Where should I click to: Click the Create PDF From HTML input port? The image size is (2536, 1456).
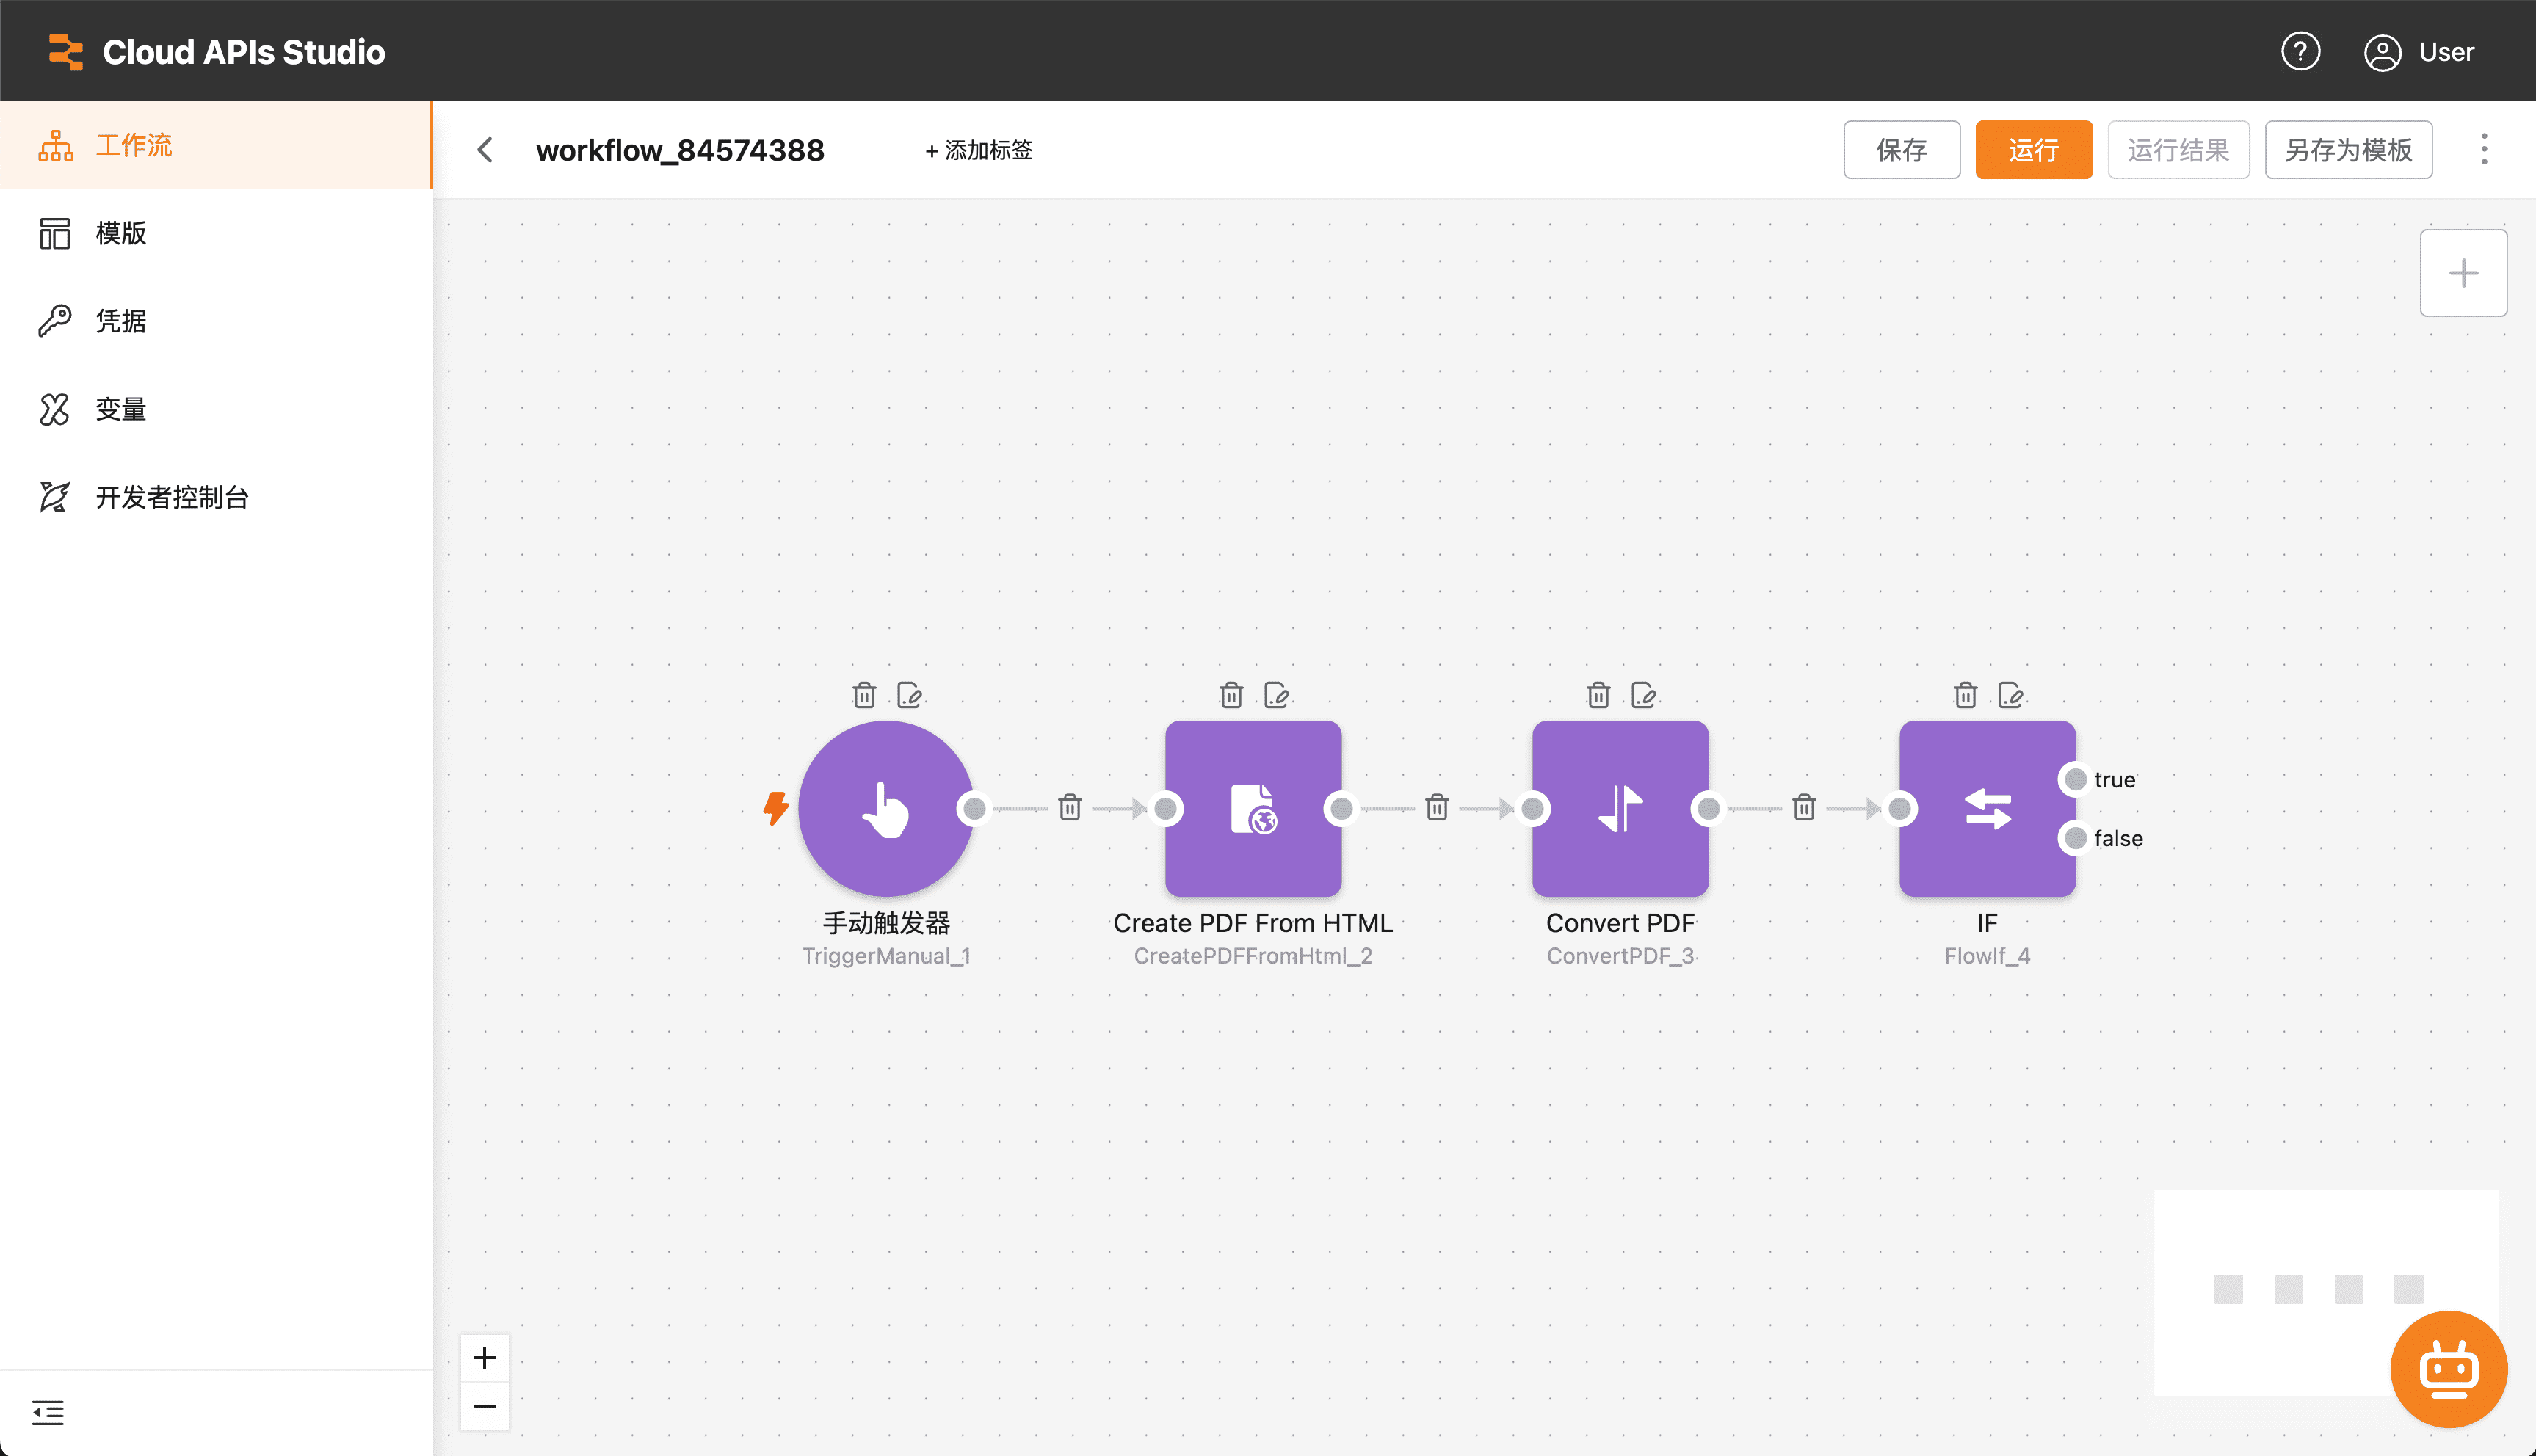pyautogui.click(x=1165, y=808)
